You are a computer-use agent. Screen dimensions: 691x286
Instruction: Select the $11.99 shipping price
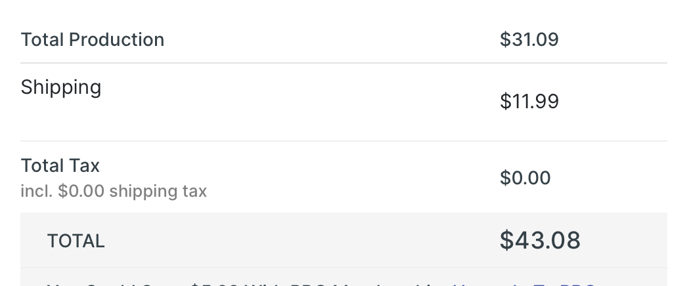pos(529,101)
